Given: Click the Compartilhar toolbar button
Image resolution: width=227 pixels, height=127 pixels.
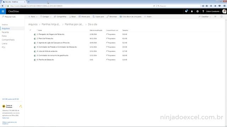Looking at the screenshot, I should point(60,17).
